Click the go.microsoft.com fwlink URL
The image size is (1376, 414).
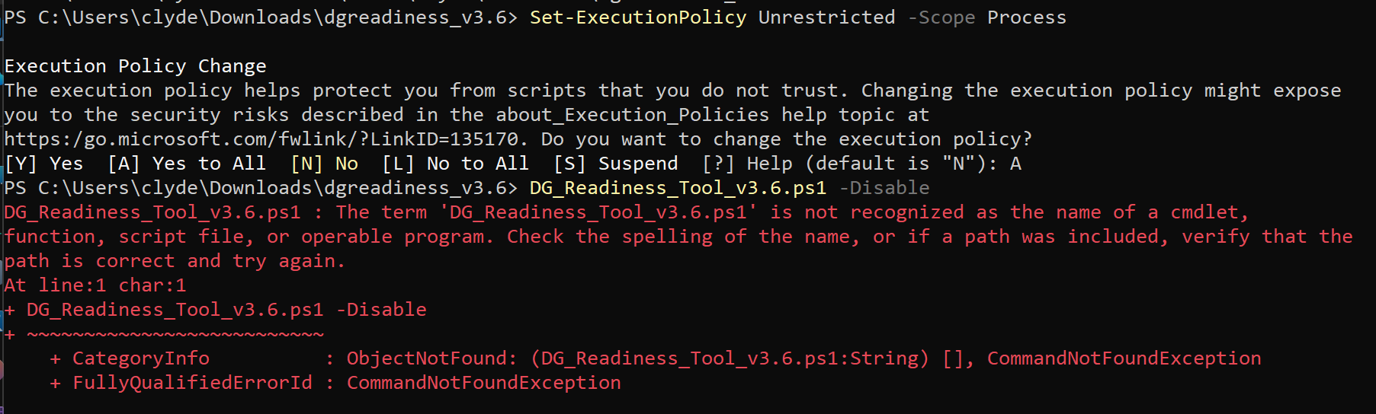pos(262,139)
